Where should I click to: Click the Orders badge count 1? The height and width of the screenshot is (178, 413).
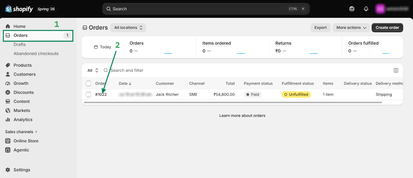point(68,36)
